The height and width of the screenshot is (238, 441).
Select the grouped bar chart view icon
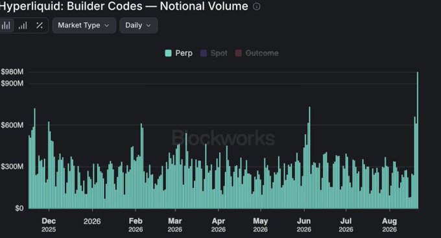coord(6,25)
